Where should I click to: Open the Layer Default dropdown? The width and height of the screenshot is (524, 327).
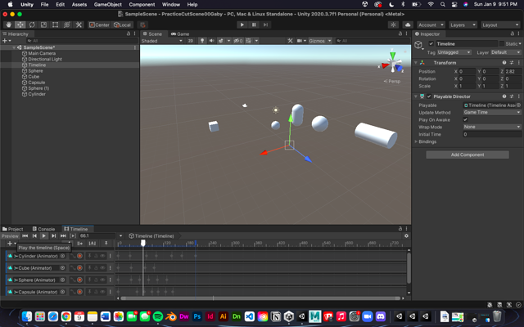pos(506,52)
